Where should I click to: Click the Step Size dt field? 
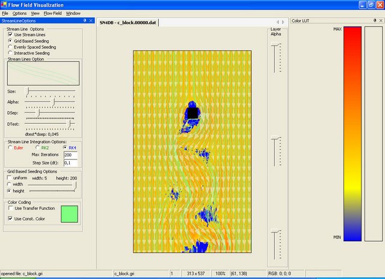70,163
